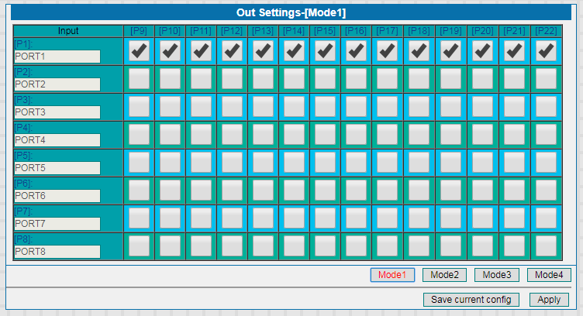Switch to Mode1 configuration
The height and width of the screenshot is (316, 583).
(x=392, y=275)
